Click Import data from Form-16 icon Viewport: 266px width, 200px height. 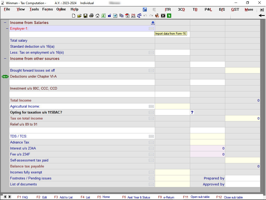(x=153, y=23)
